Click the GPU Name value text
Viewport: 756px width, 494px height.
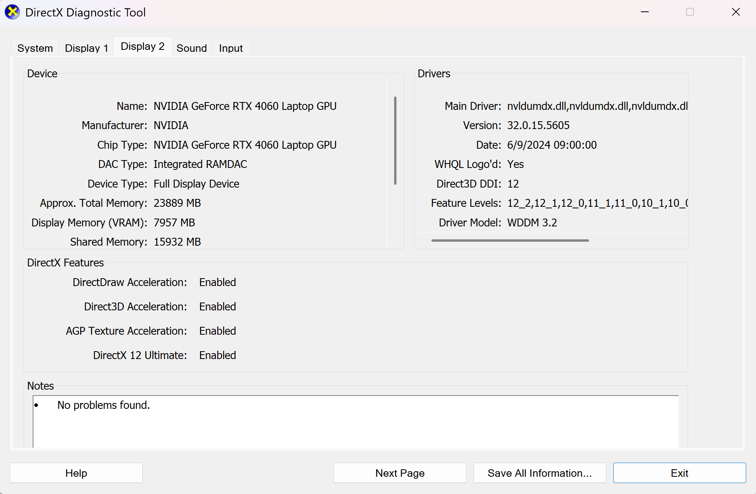point(245,106)
